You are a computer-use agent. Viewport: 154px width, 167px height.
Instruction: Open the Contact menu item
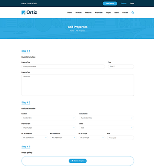[x=125, y=13]
